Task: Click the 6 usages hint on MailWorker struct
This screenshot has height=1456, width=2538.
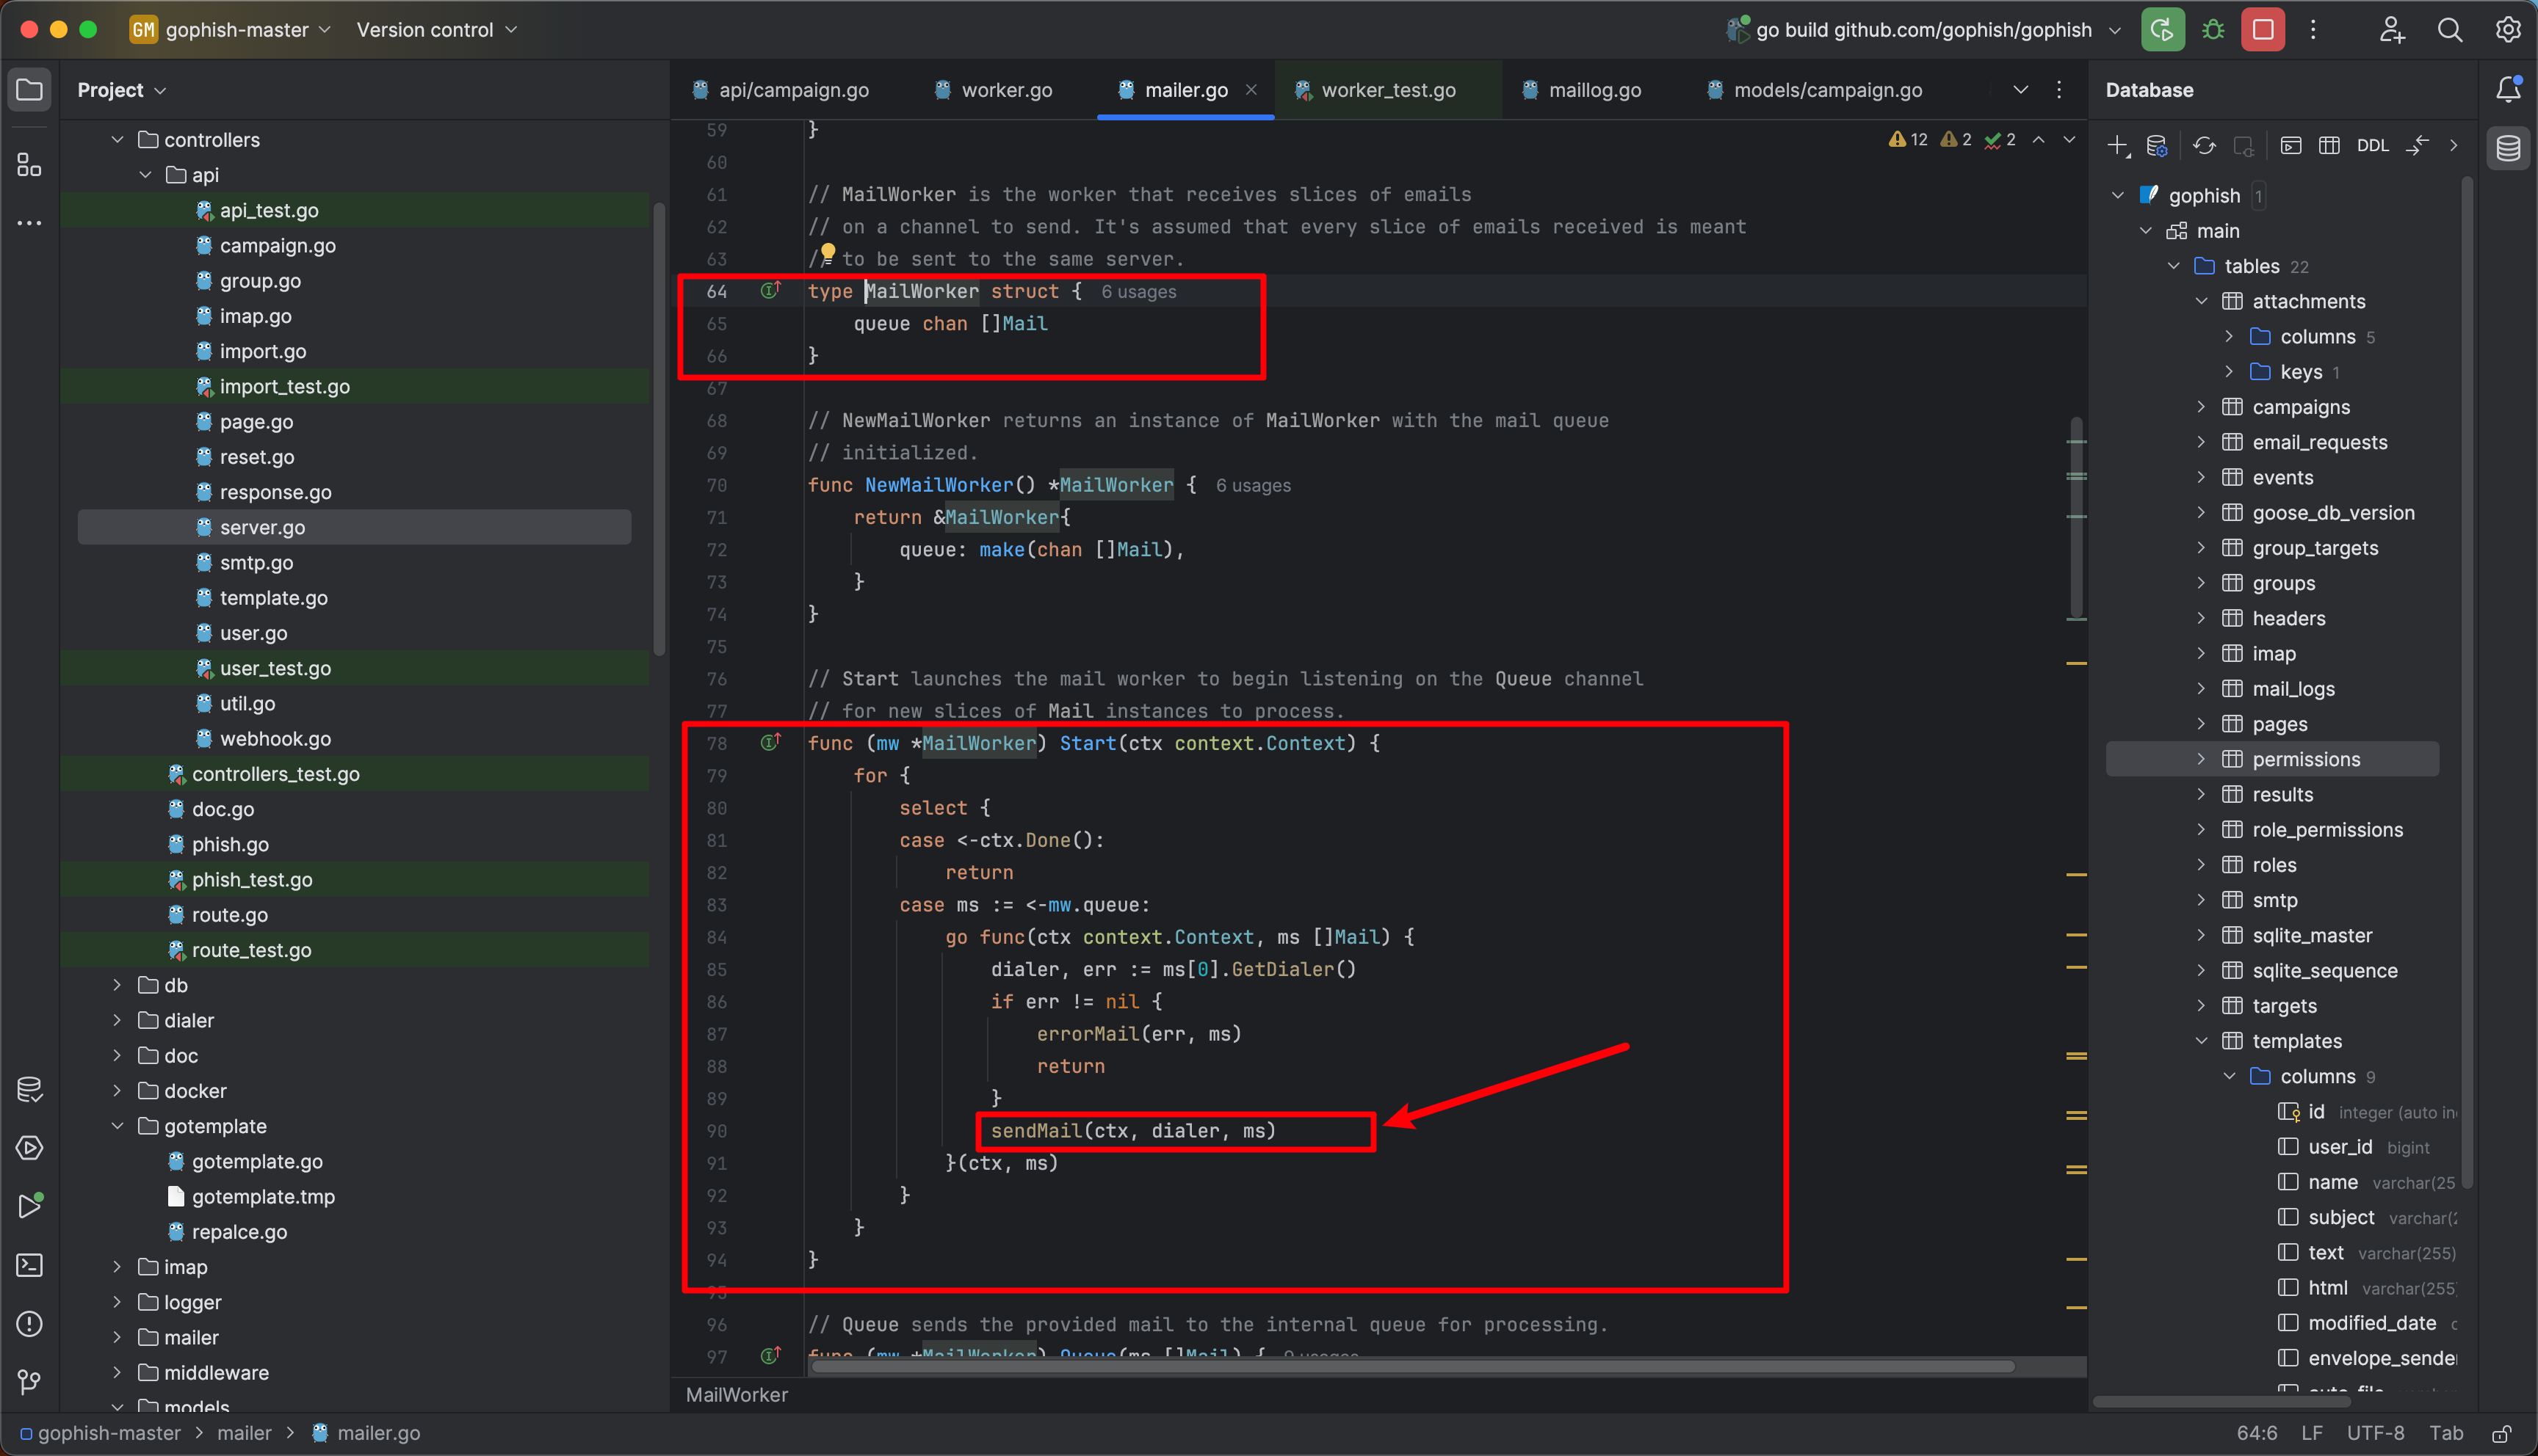Action: click(1138, 292)
